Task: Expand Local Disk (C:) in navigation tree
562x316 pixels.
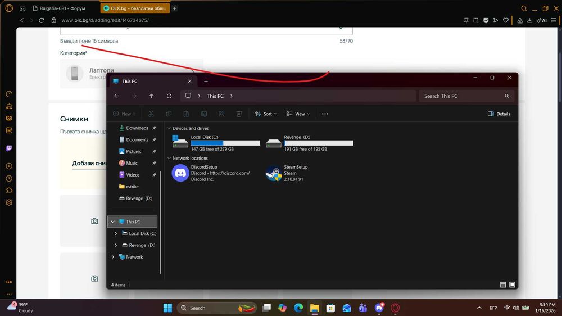Action: pyautogui.click(x=115, y=233)
